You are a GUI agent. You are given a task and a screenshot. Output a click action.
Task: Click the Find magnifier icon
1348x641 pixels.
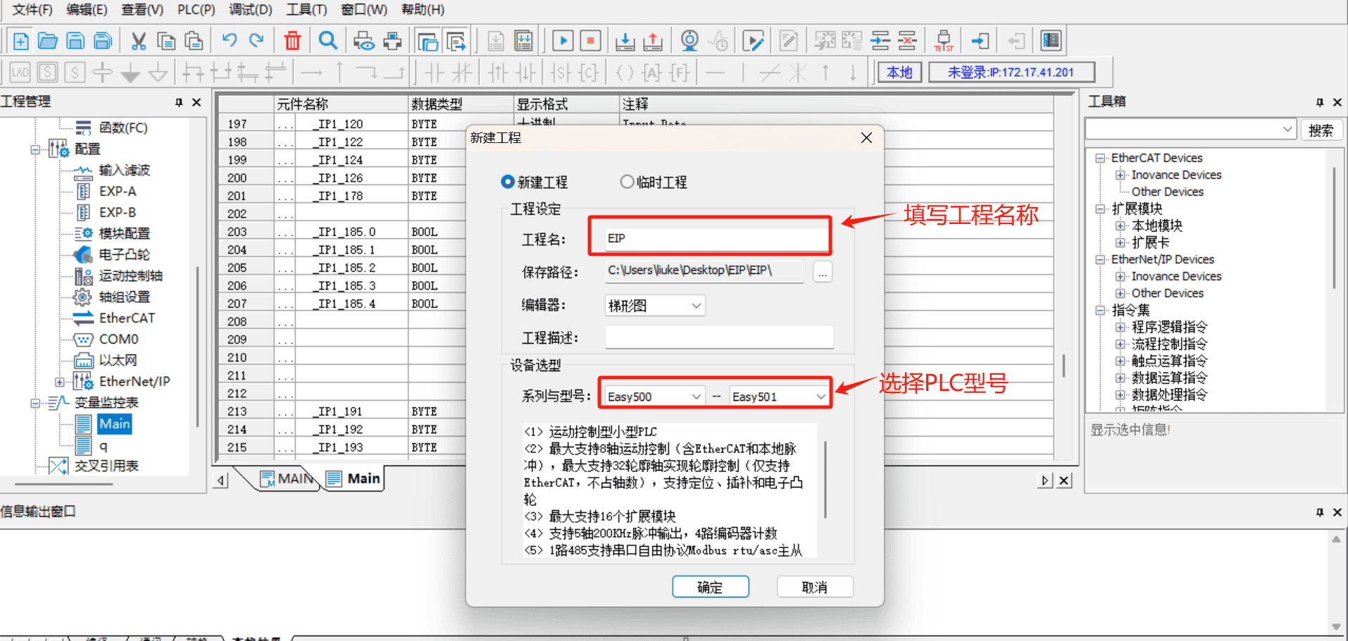(x=328, y=40)
